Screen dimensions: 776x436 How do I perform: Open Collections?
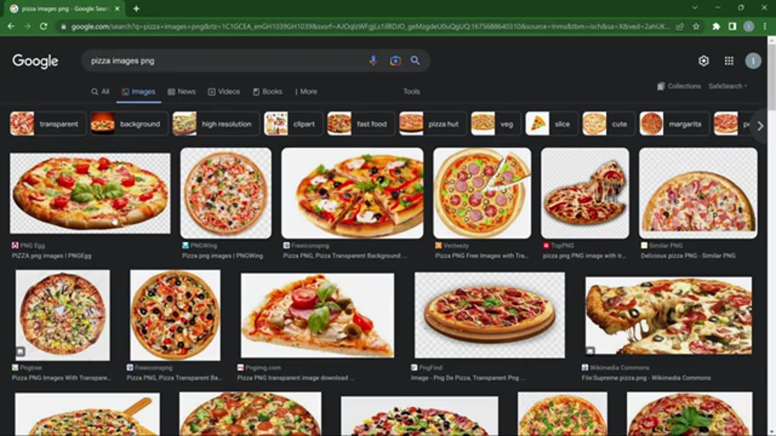click(679, 86)
